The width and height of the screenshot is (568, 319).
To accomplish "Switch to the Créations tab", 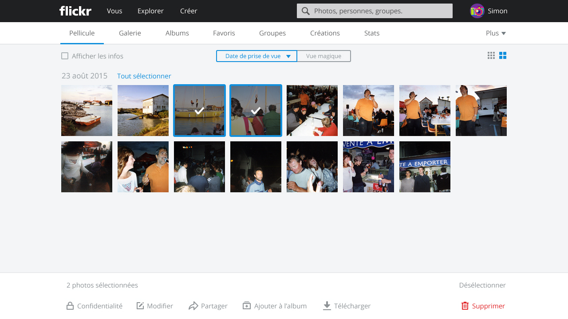I will (x=325, y=33).
